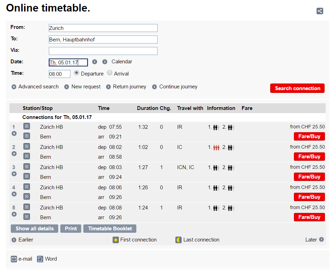
Task: Click Bern station icon in connection 4
Action: click(26, 197)
